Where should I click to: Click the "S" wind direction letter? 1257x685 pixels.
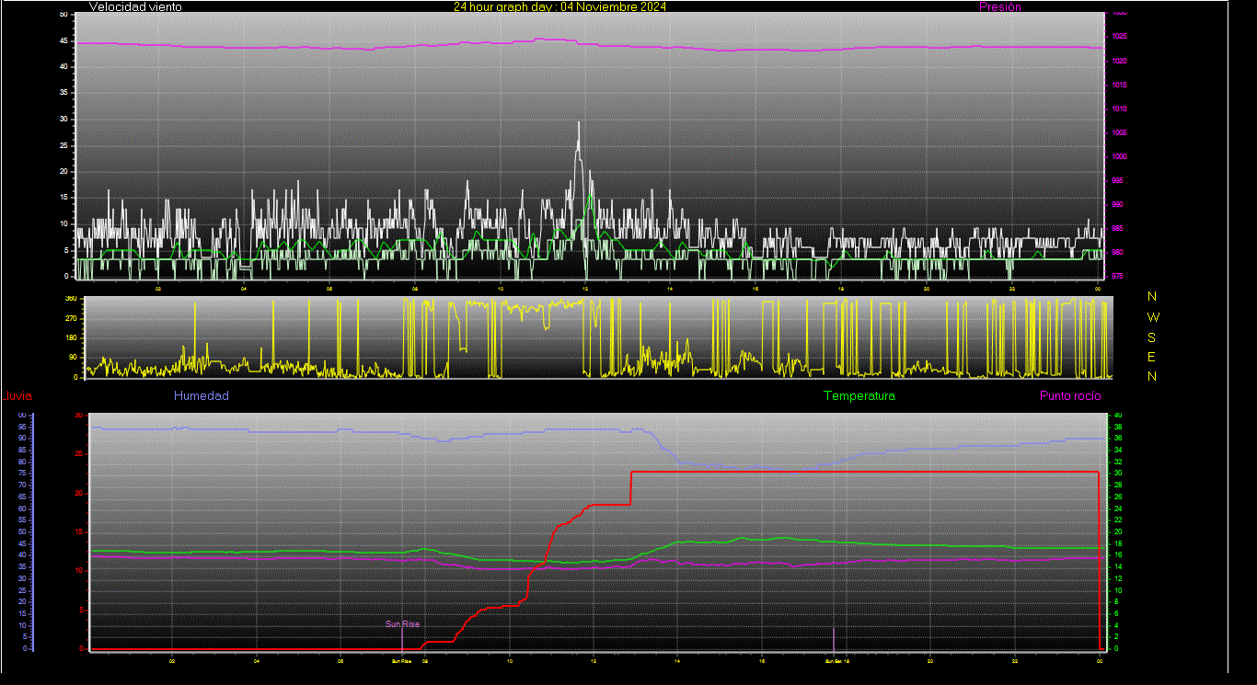(x=1152, y=337)
